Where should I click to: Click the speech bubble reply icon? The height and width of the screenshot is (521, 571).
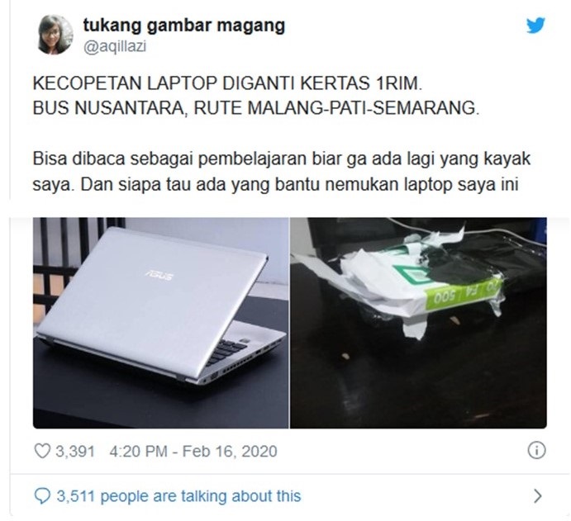coord(42,496)
